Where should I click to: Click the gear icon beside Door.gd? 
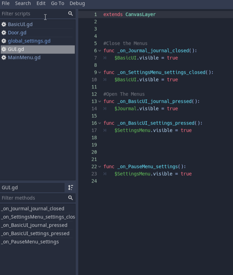(x=4, y=33)
